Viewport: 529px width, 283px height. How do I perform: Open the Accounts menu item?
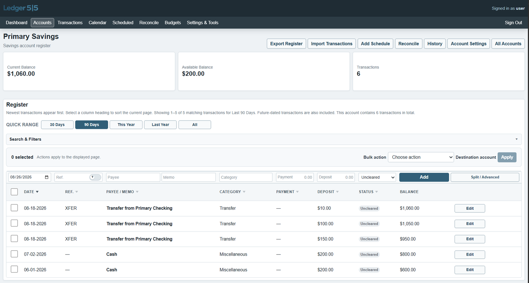point(42,23)
